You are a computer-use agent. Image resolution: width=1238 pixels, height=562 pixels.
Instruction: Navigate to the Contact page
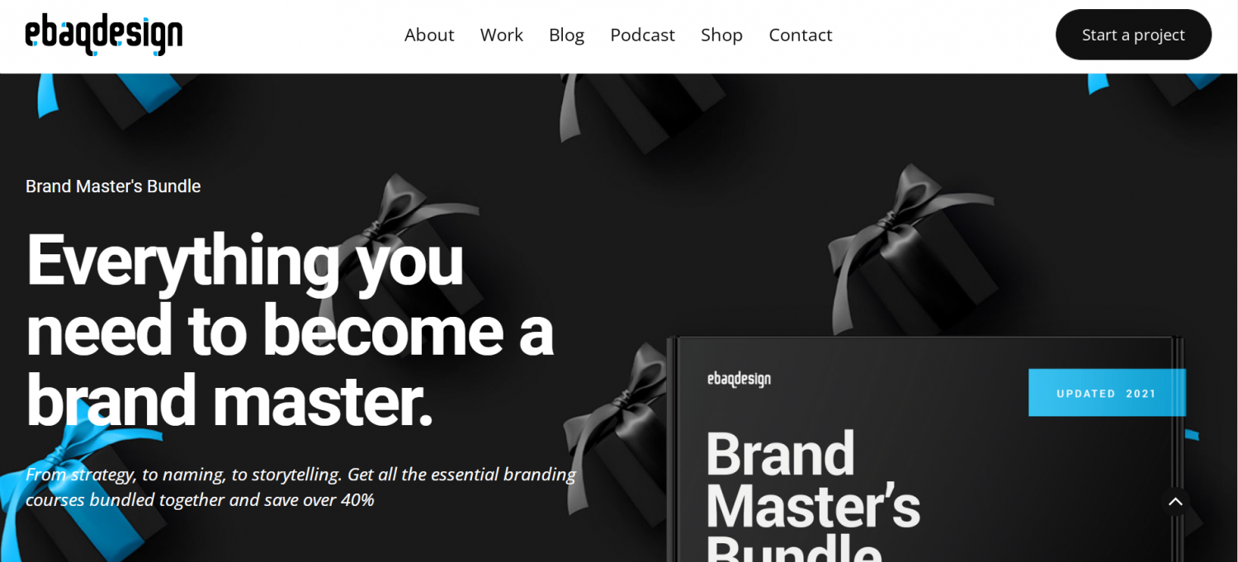[801, 35]
